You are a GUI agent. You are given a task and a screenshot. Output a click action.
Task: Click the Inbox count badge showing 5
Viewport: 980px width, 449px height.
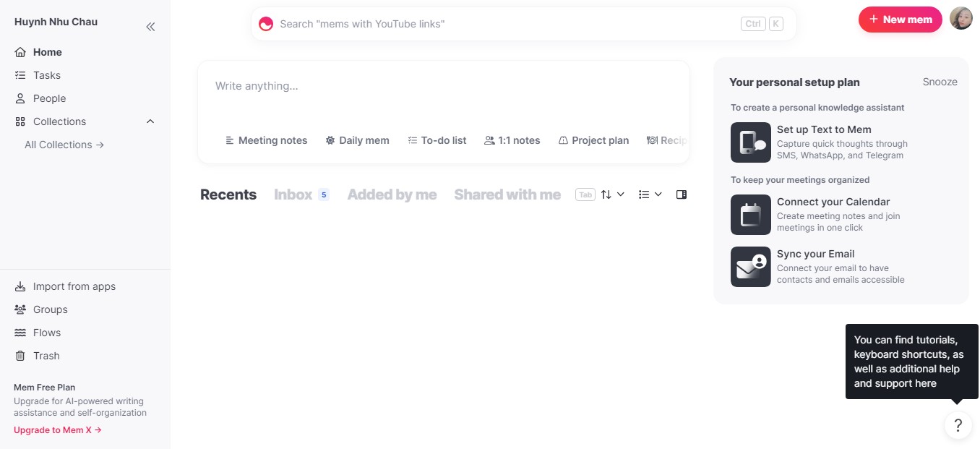tap(324, 194)
